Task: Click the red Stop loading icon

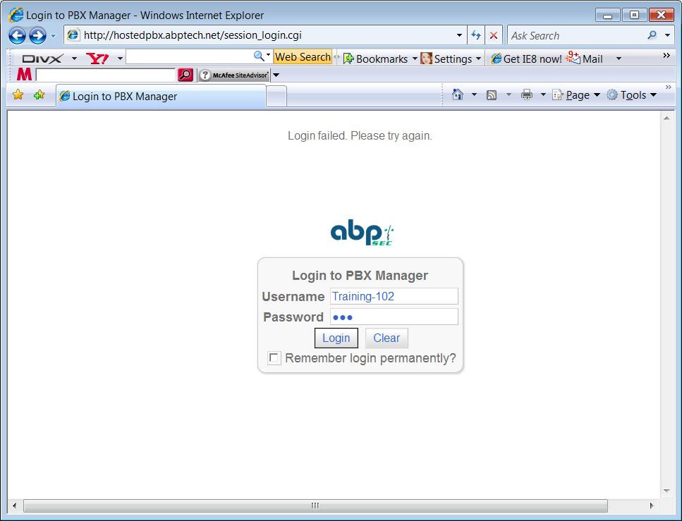Action: tap(494, 35)
